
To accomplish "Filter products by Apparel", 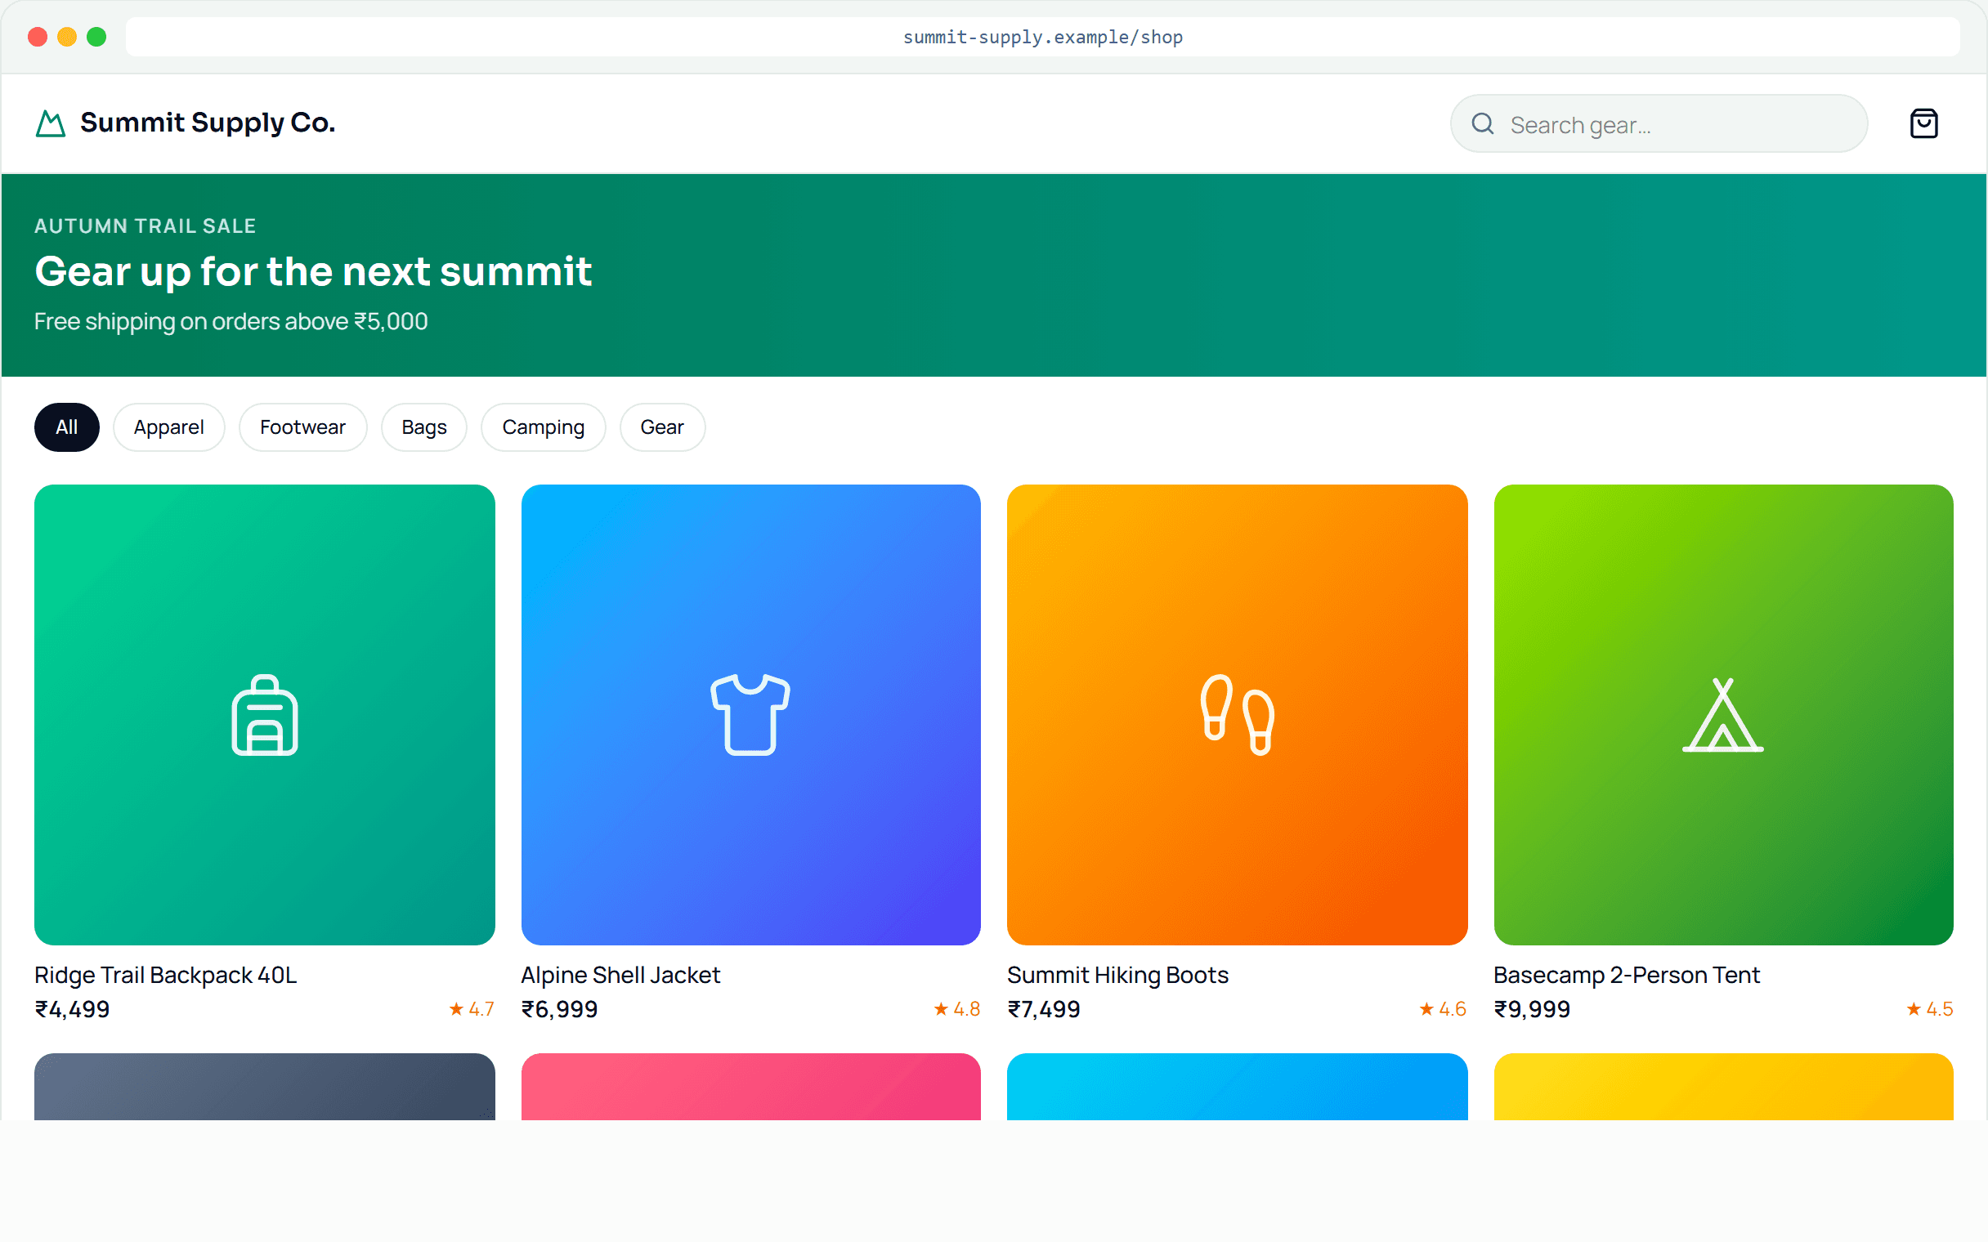I will (168, 427).
